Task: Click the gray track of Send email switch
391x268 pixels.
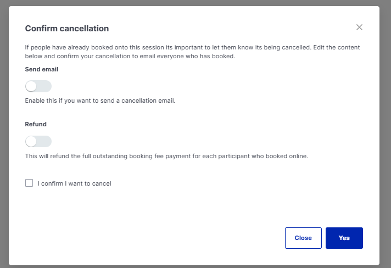Action: click(x=44, y=86)
